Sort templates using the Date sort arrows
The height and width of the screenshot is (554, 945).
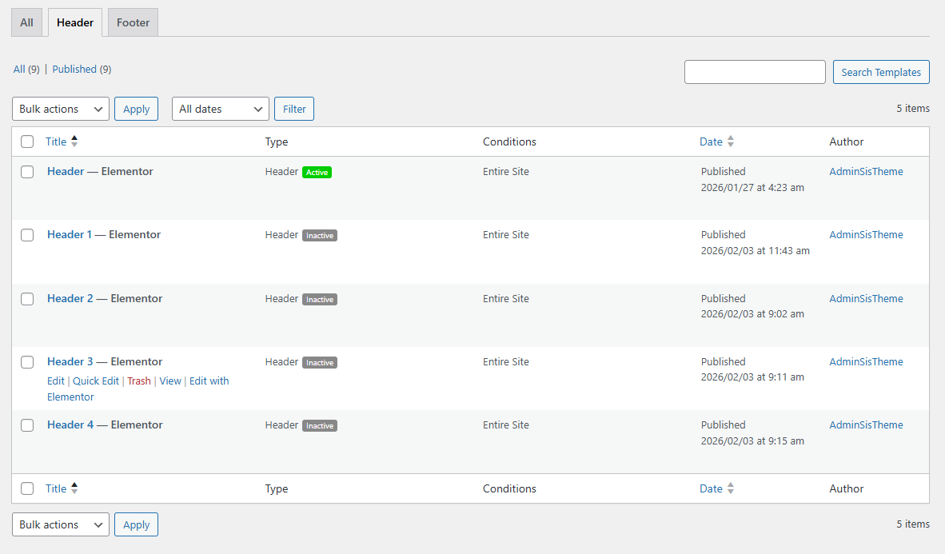[731, 141]
